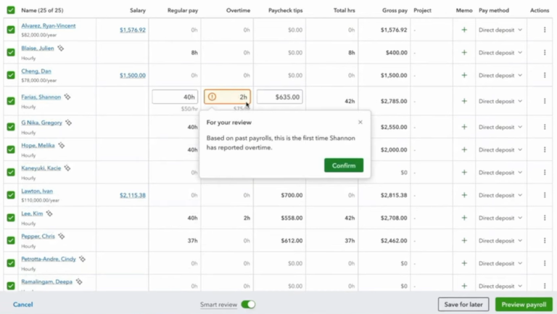
Task: Open Lawton, Ivan salary amount $2,115.38
Action: (133, 195)
